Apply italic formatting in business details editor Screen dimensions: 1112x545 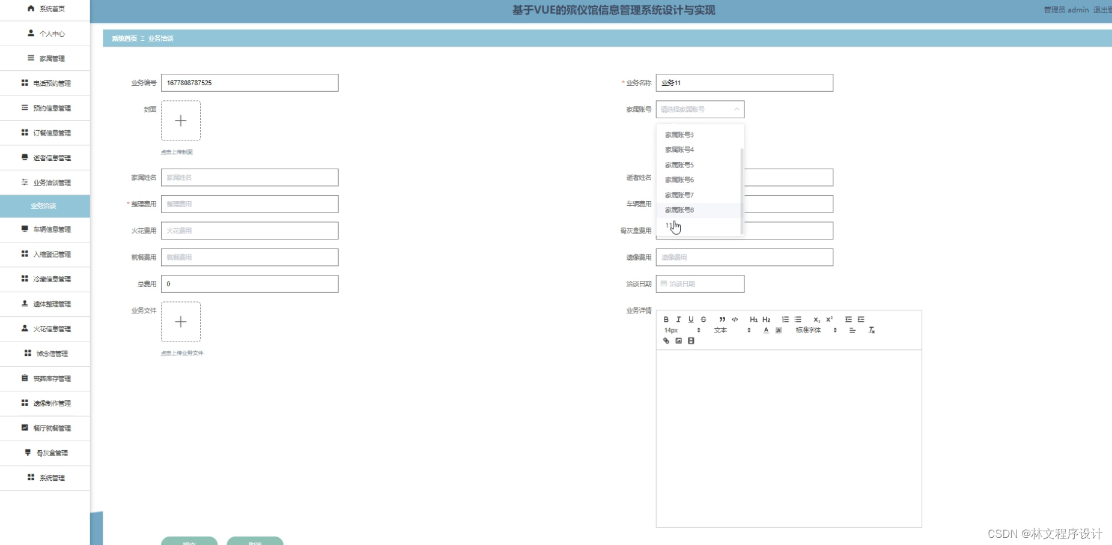pyautogui.click(x=678, y=319)
